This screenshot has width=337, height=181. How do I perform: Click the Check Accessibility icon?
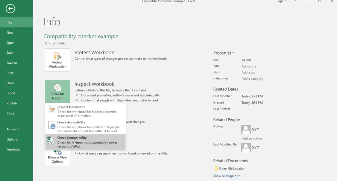51,125
